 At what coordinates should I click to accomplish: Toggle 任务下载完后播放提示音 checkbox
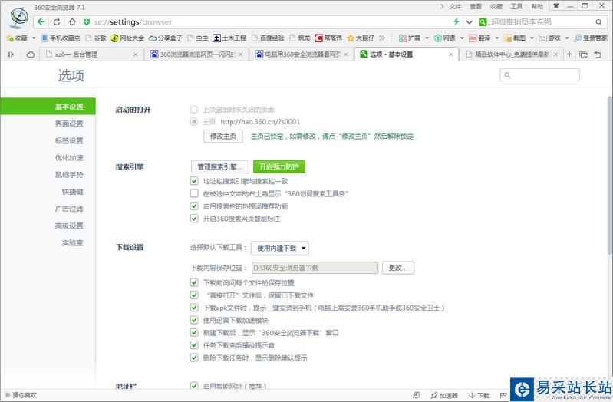(x=194, y=345)
